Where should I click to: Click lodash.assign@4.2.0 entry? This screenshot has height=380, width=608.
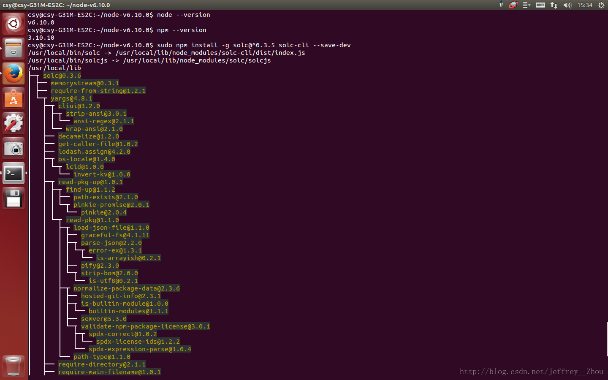pyautogui.click(x=94, y=152)
